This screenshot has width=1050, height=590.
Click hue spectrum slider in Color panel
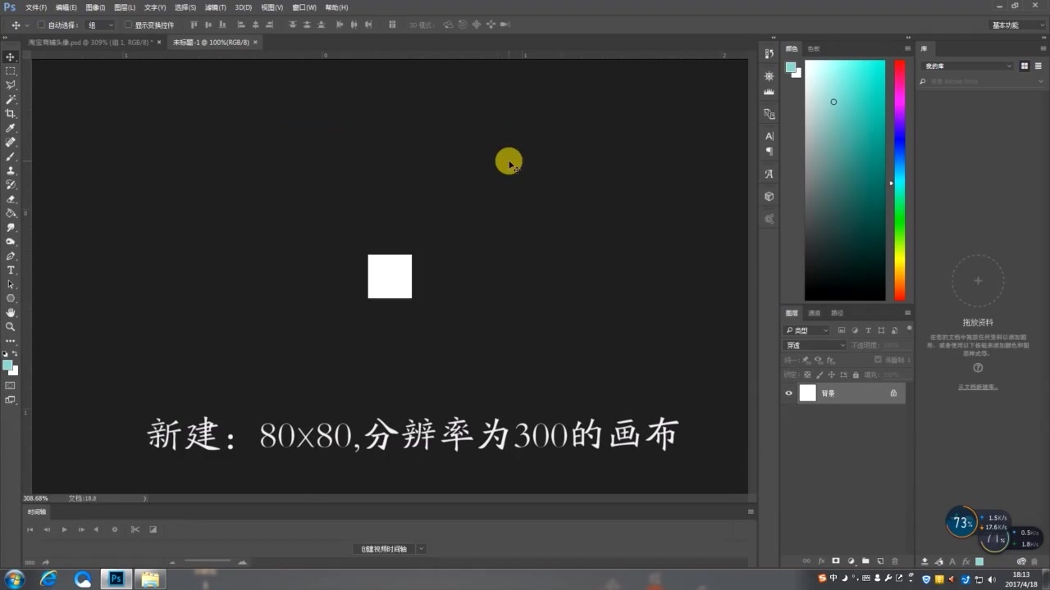tap(900, 180)
